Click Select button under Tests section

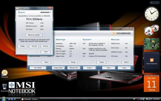46,62
